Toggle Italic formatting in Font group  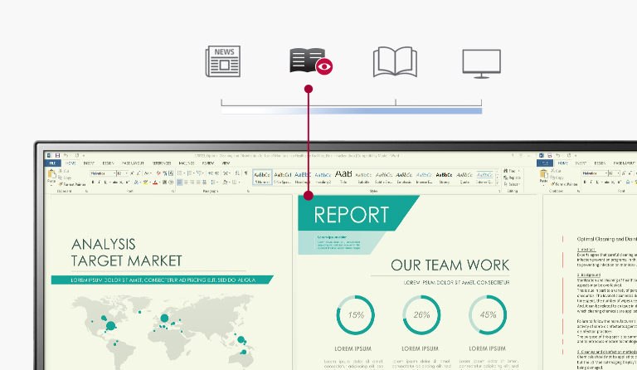tap(99, 183)
